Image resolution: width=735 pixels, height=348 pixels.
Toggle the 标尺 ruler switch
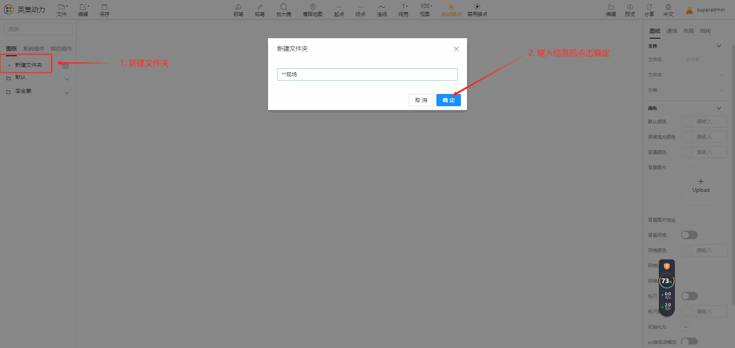tap(689, 296)
